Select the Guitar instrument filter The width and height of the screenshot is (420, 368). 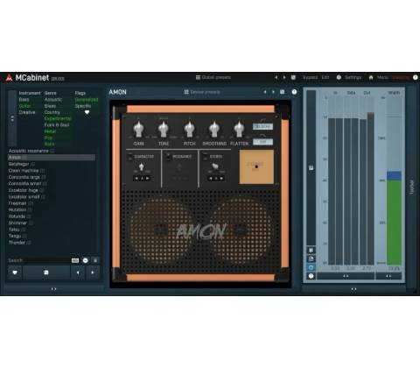click(x=24, y=106)
